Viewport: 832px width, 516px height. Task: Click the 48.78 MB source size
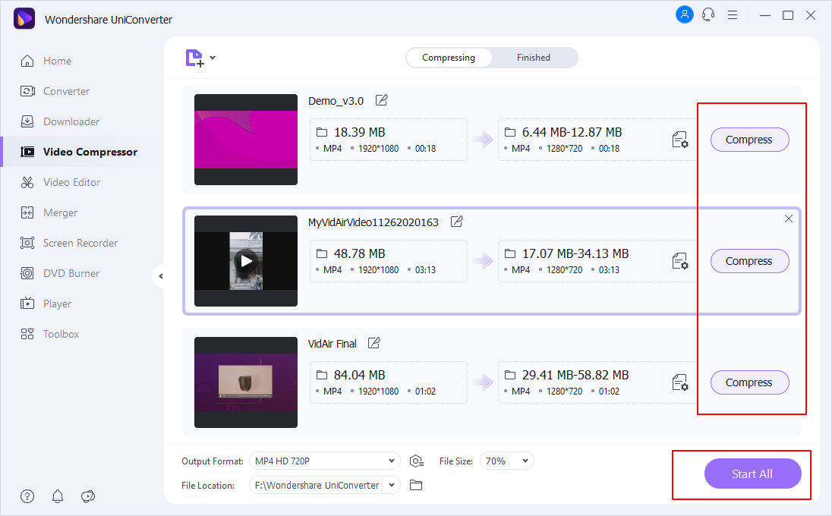[359, 253]
